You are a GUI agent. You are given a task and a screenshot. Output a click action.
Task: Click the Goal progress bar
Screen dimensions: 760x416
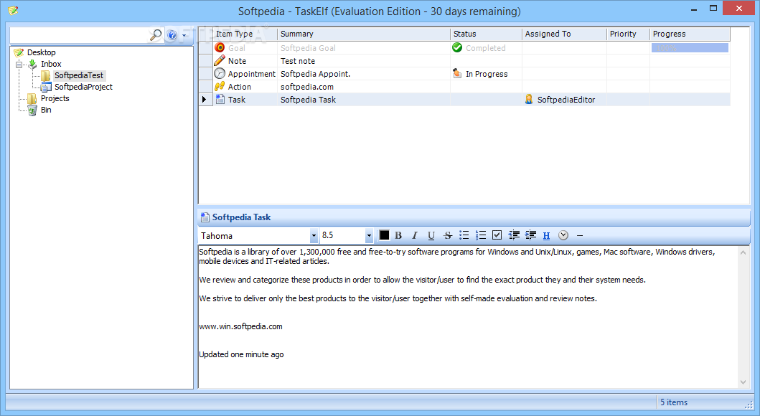tap(690, 48)
